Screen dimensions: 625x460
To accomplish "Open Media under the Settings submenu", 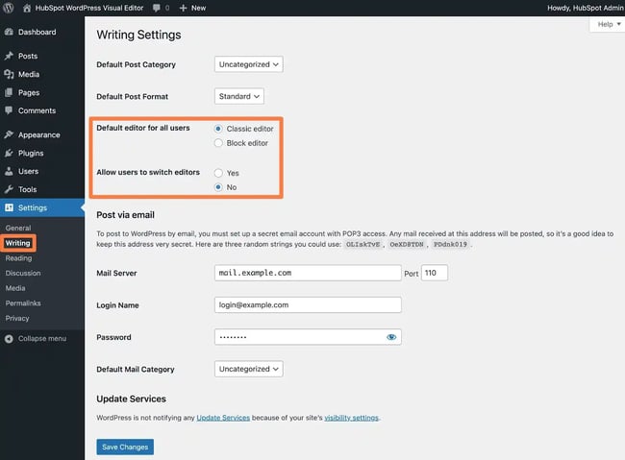I will point(15,288).
